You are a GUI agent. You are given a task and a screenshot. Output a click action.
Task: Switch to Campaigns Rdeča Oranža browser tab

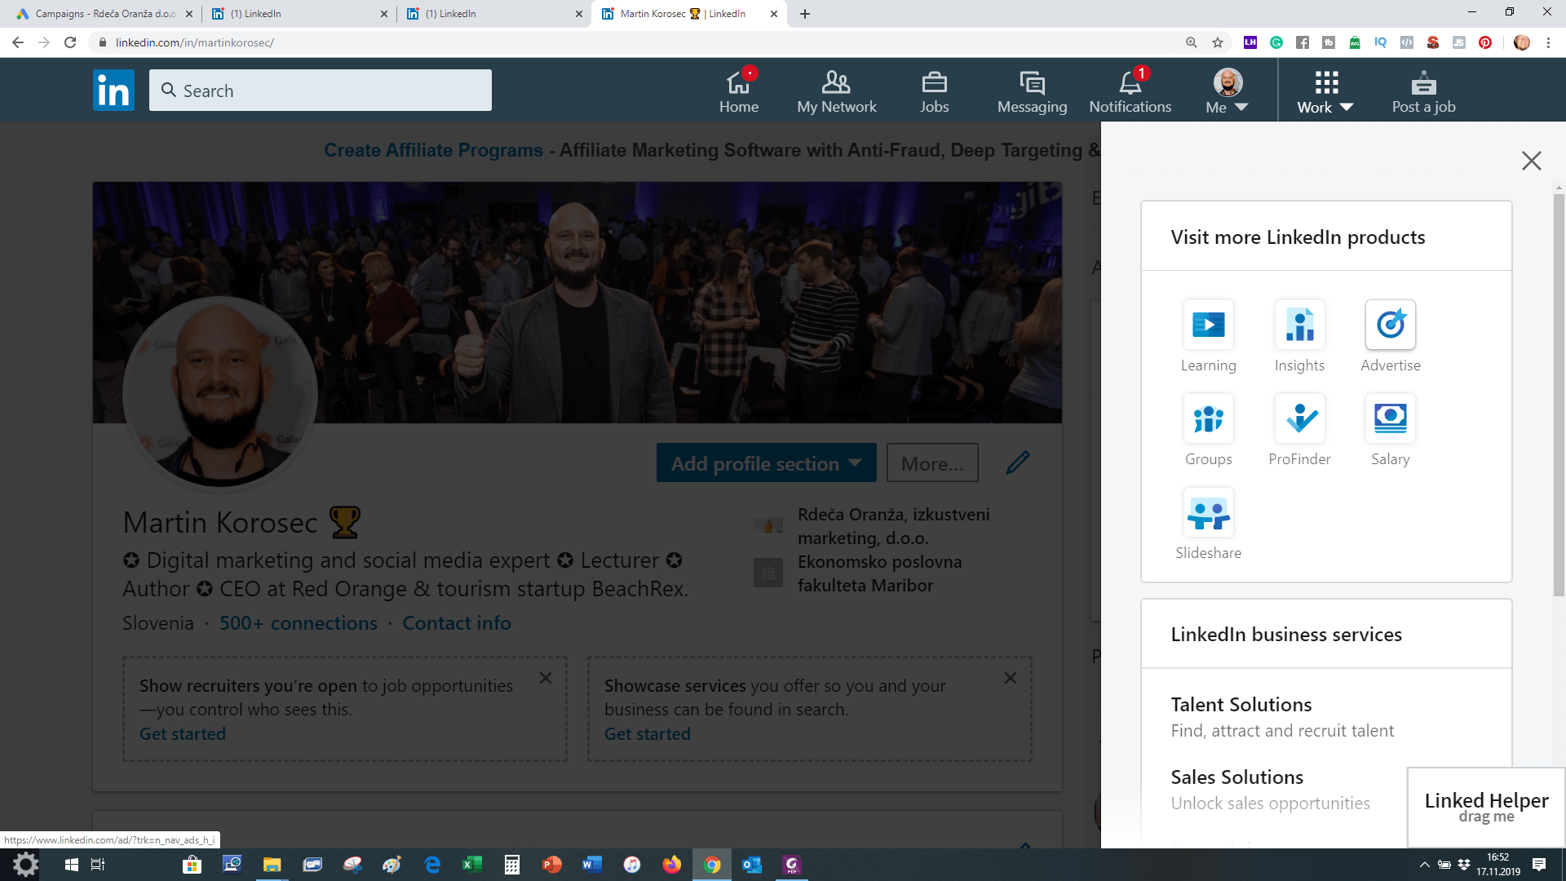(104, 14)
